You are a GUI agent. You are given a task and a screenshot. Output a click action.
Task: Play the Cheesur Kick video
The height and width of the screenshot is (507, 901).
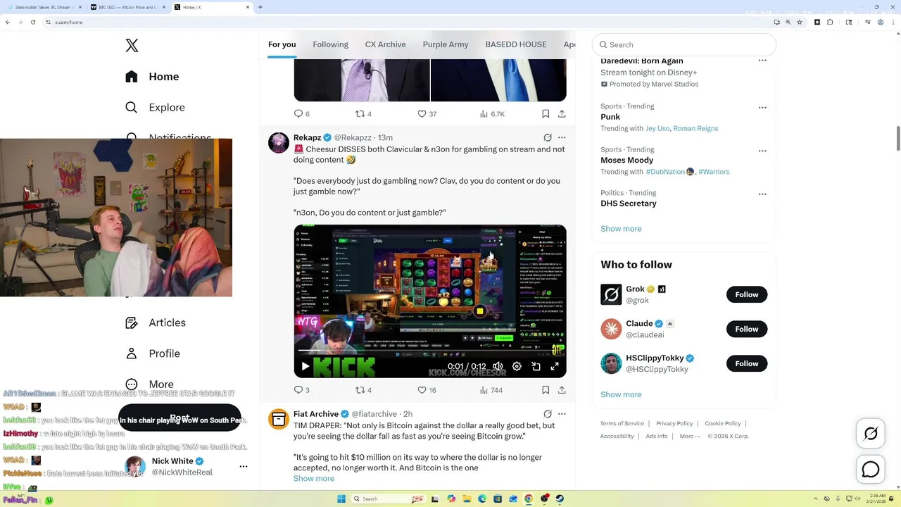click(x=305, y=366)
